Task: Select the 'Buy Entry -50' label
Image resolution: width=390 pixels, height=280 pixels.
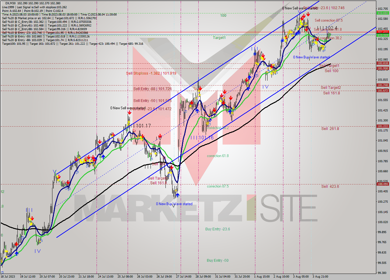Action: 218,261
